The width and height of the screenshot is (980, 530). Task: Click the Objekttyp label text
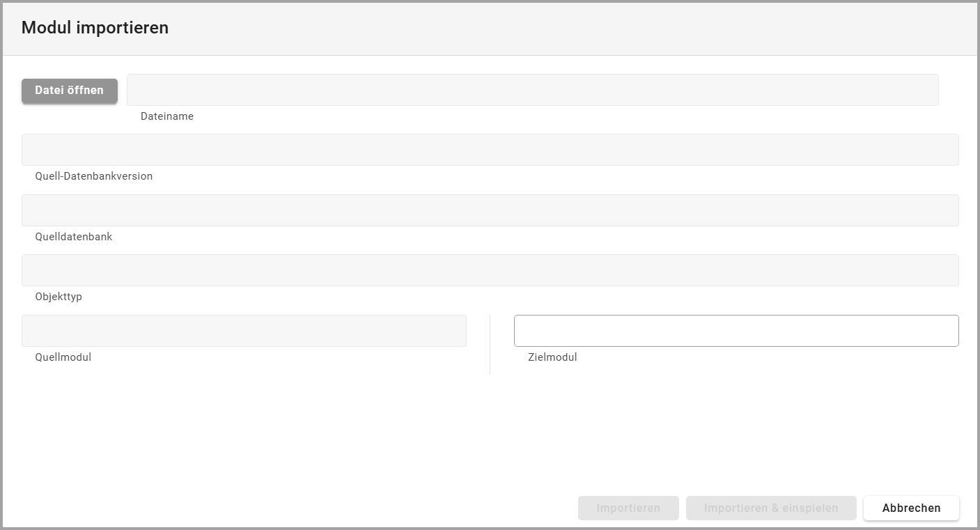pos(59,297)
